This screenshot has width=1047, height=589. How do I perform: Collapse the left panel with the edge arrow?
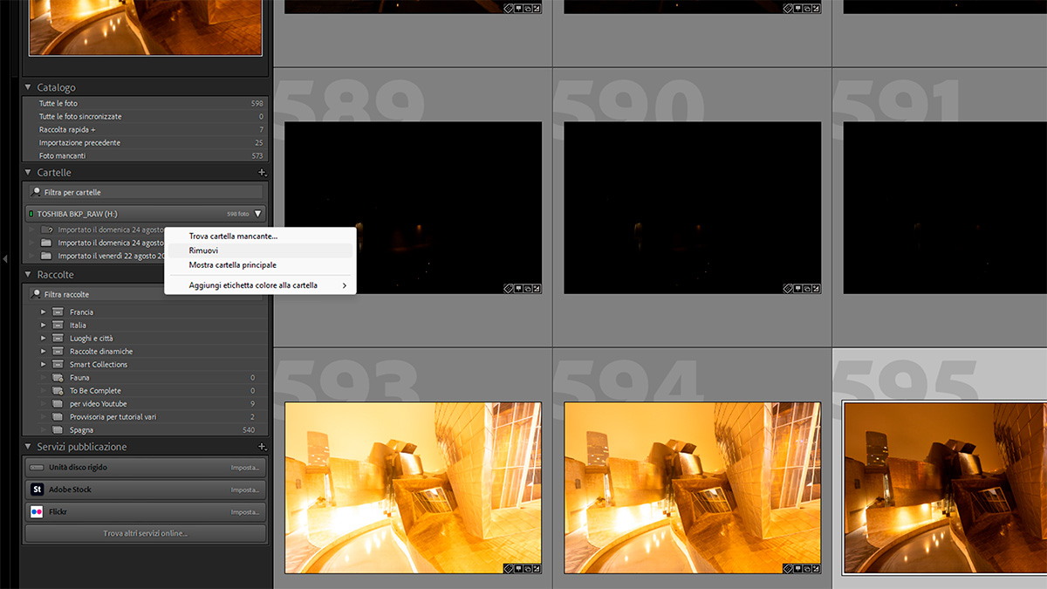5,258
